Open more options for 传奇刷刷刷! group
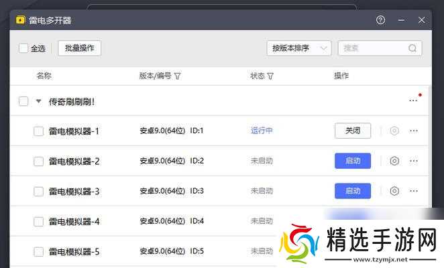This screenshot has width=444, height=268. (x=413, y=100)
